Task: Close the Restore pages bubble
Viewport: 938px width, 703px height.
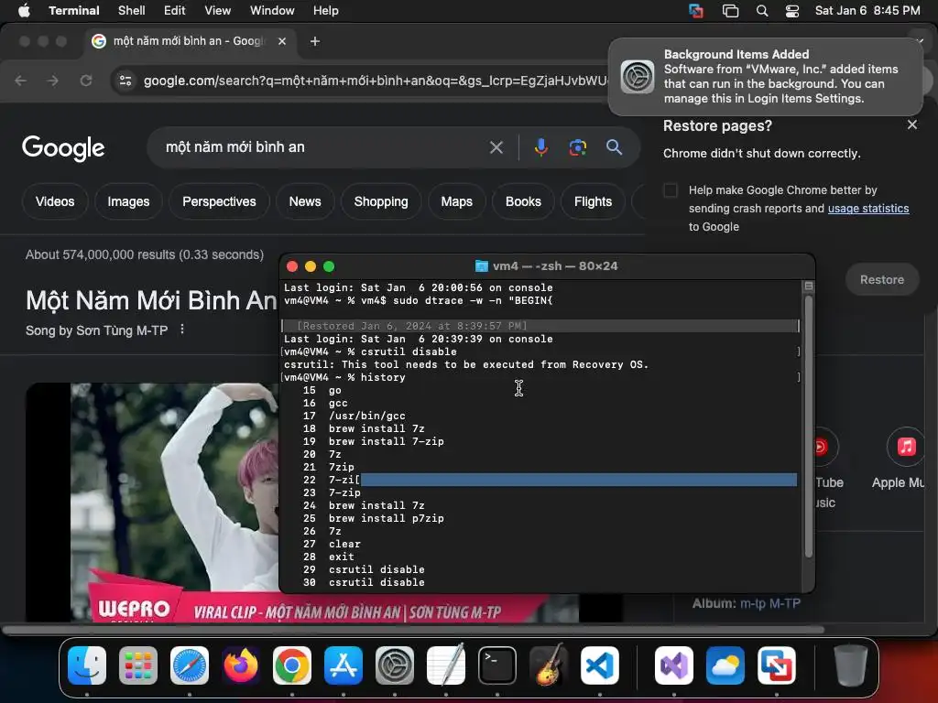Action: tap(911, 124)
